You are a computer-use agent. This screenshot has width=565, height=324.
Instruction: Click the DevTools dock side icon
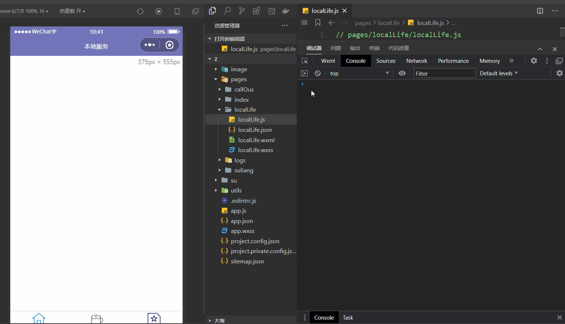pyautogui.click(x=559, y=61)
